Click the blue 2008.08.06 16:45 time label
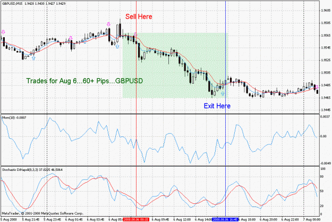This screenshot has width=332, height=222. pyautogui.click(x=225, y=219)
